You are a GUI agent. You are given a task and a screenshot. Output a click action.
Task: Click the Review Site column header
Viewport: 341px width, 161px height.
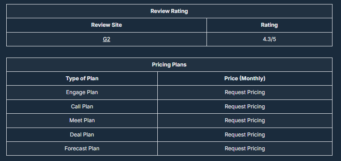[x=106, y=25]
